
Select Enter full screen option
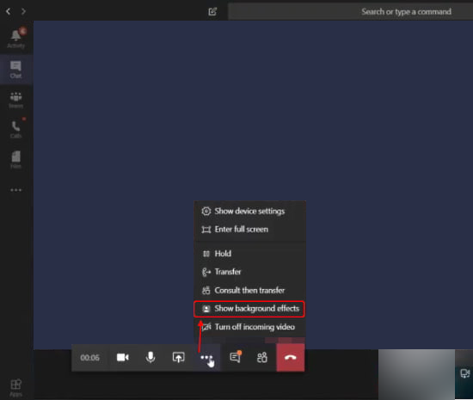pos(249,230)
